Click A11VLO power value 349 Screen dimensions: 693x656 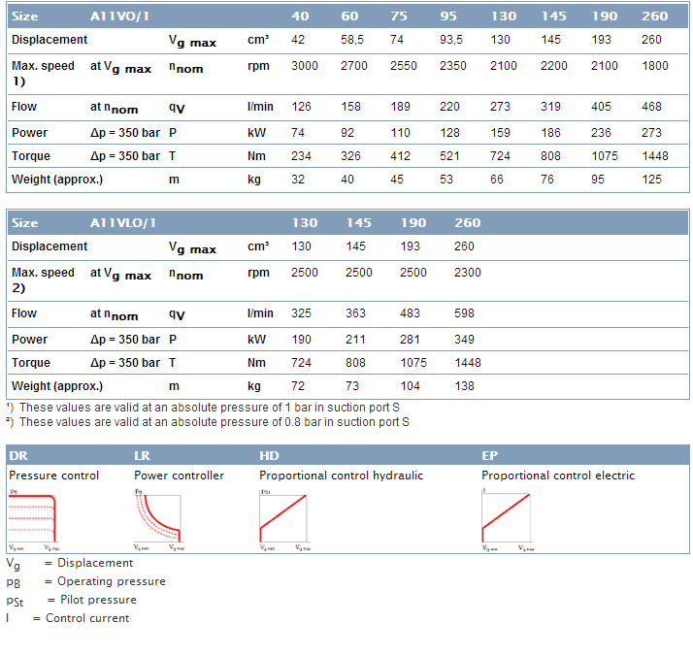pos(465,340)
